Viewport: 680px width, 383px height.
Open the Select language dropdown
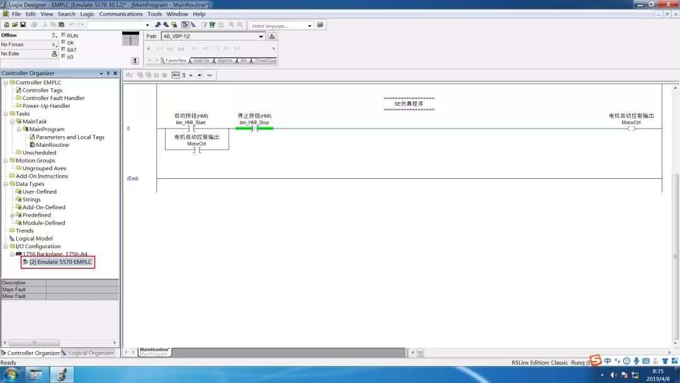coord(309,26)
